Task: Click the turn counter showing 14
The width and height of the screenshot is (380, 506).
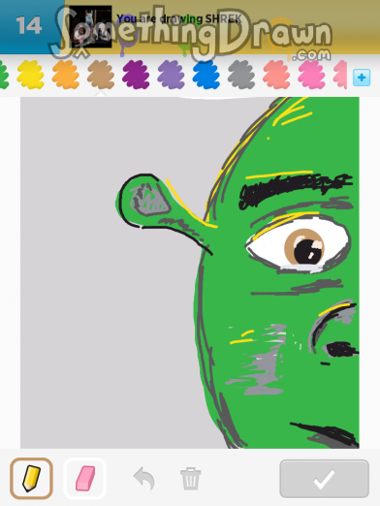Action: [29, 25]
